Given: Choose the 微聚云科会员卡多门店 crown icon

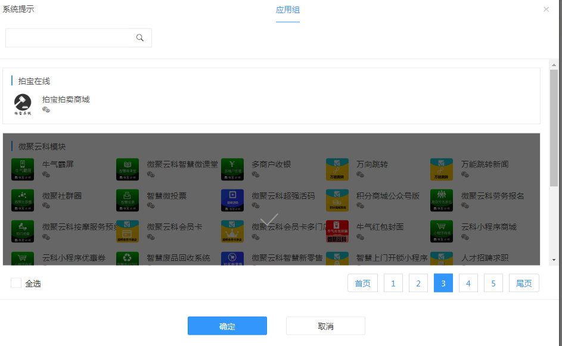Looking at the screenshot, I should 232,232.
